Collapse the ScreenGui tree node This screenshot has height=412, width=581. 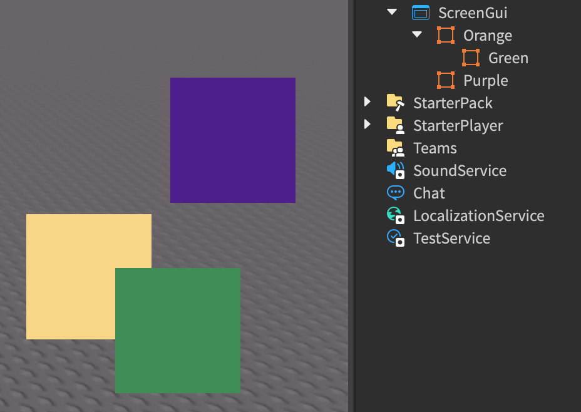(392, 13)
